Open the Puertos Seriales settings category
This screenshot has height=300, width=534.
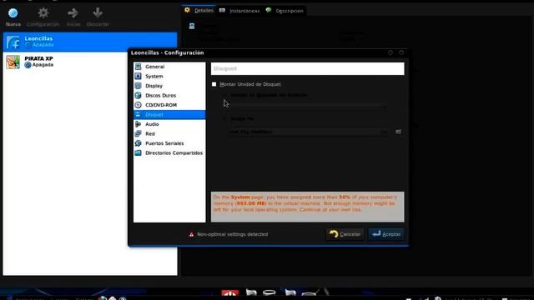(169, 143)
